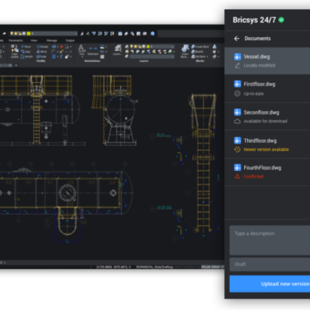The width and height of the screenshot is (310, 310).
Task: Click the clock icon under Thirdfloor.dwg
Action: click(x=237, y=150)
